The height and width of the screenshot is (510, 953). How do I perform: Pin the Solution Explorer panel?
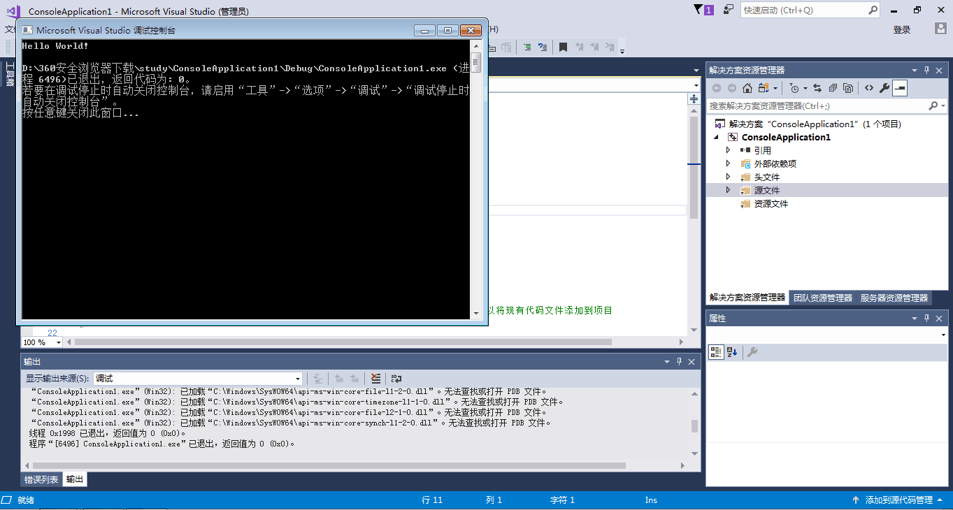click(926, 70)
